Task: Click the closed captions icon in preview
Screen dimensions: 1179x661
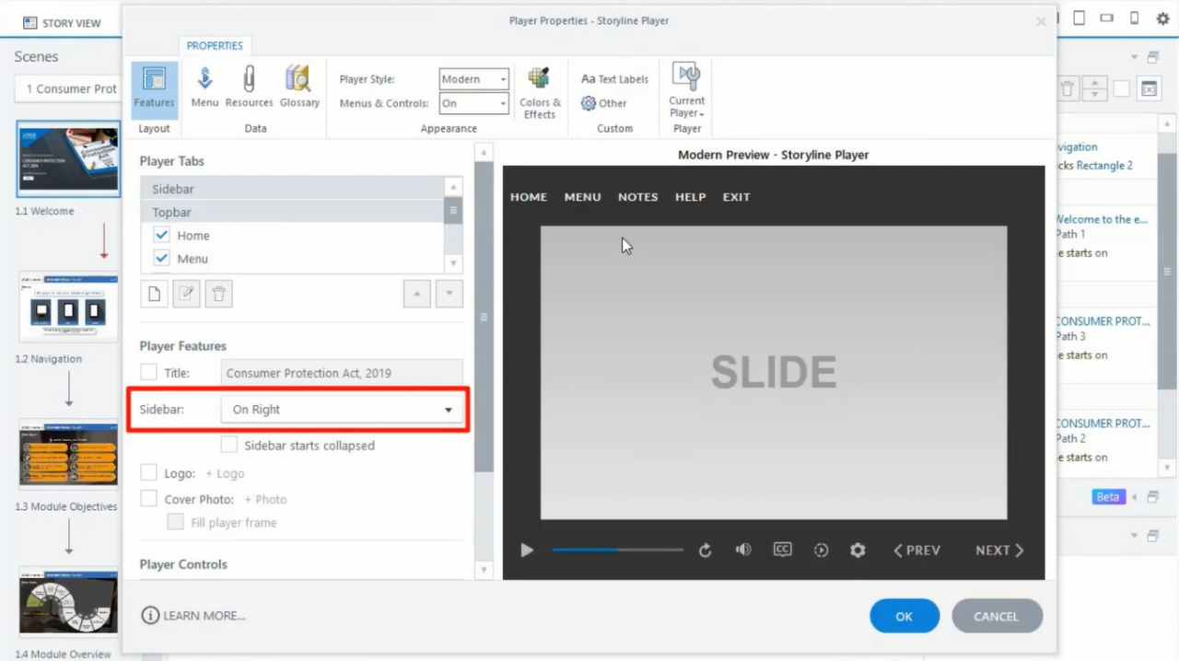Action: click(782, 550)
